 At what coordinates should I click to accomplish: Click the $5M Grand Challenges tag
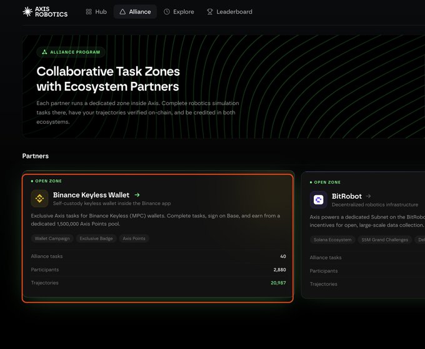[x=384, y=240]
